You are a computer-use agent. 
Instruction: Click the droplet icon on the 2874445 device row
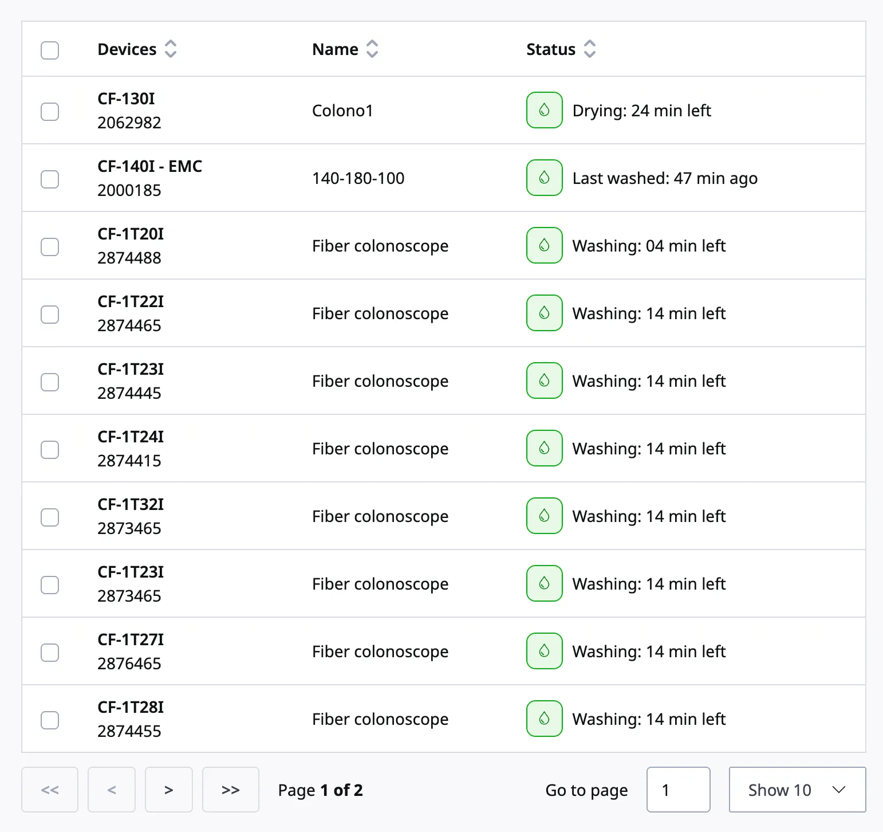coord(544,380)
